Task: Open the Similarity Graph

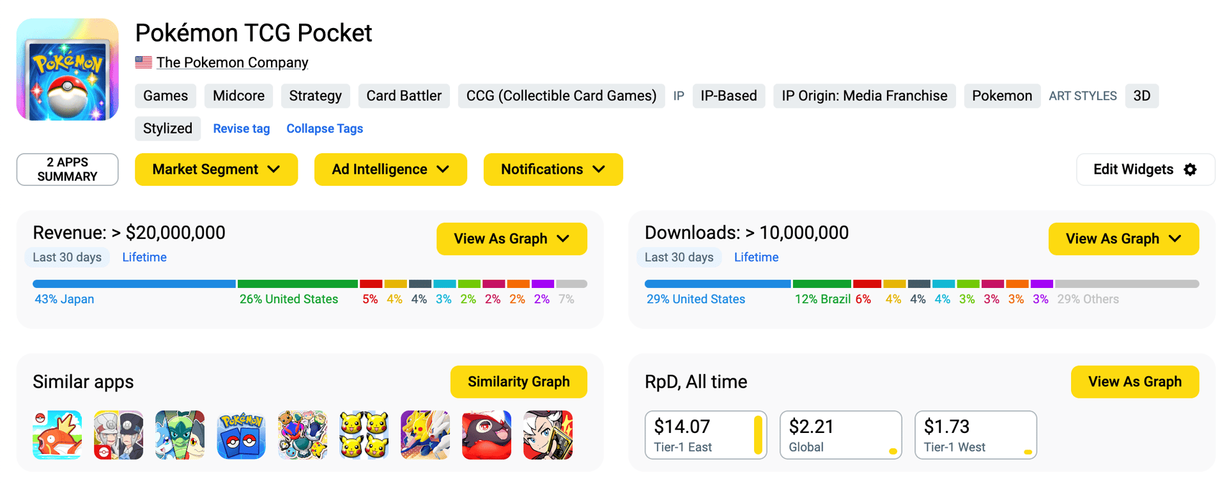Action: pos(518,382)
